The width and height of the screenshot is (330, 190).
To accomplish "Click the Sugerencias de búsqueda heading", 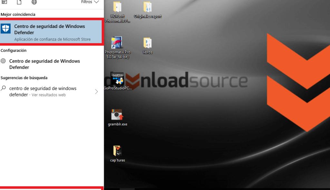I will pos(24,78).
